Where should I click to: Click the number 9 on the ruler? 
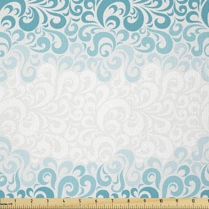pyautogui.click(x=145, y=201)
